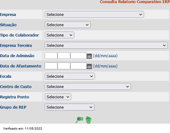The height and width of the screenshot is (133, 170).
Task: Expand the Centro de Custo dropdown
Action: (88, 86)
